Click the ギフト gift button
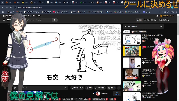This screenshot has width=179, height=101. pos(111,88)
